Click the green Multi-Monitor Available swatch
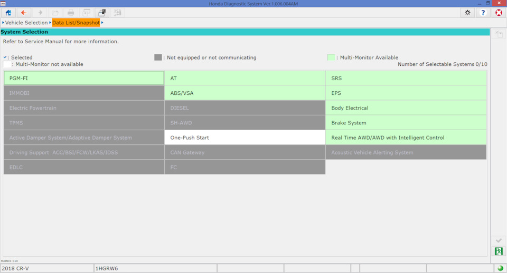Screen dimensions: 507x273 point(331,57)
